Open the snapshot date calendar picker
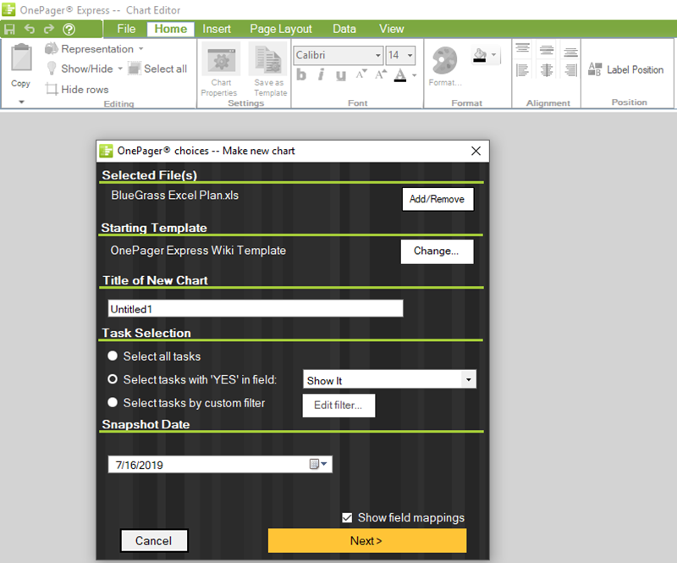The height and width of the screenshot is (563, 677). (x=314, y=464)
